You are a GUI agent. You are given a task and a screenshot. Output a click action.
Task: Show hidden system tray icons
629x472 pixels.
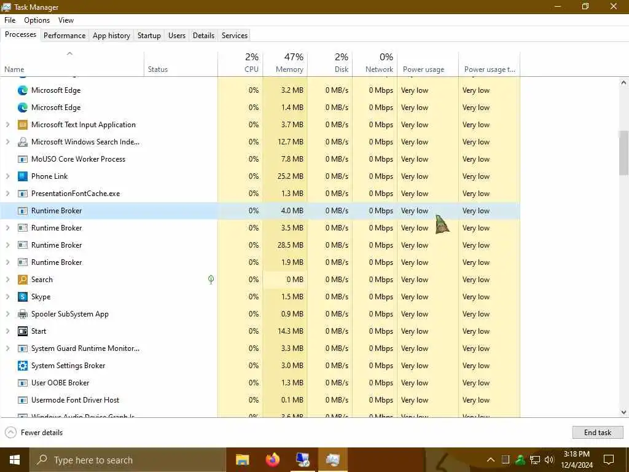click(491, 460)
